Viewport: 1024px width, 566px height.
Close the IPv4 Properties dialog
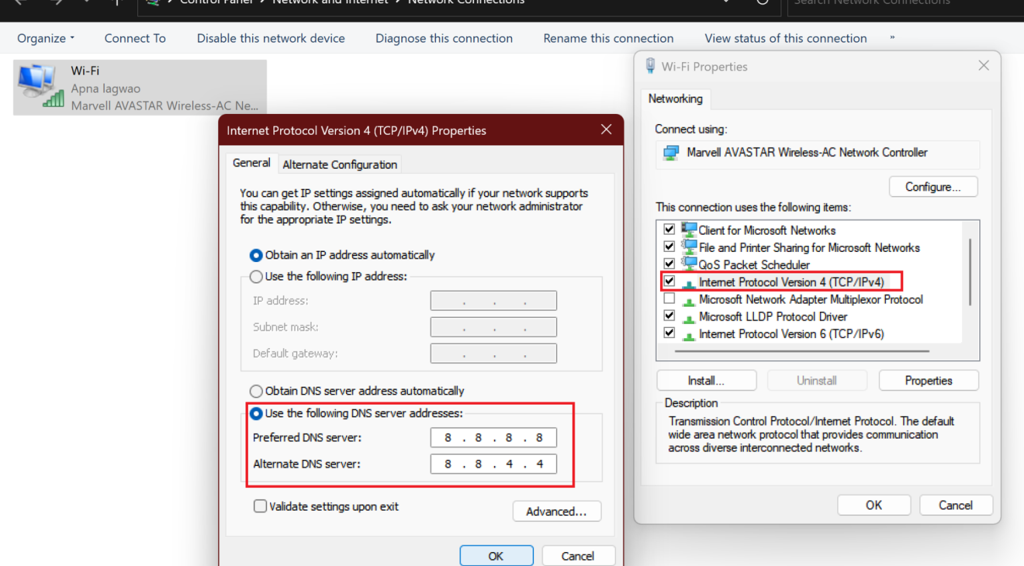606,129
